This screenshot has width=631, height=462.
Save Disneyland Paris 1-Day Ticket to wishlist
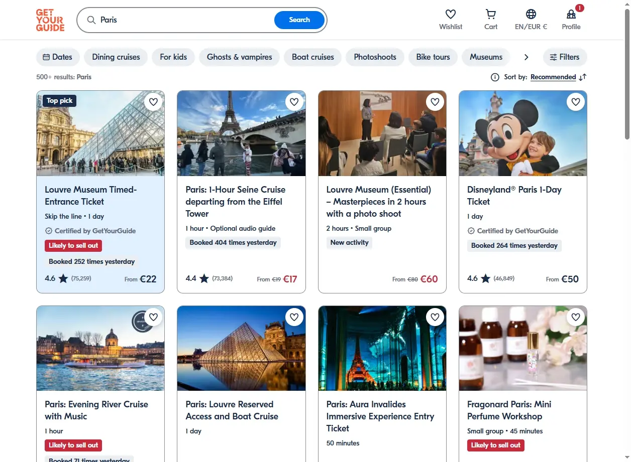coord(576,102)
